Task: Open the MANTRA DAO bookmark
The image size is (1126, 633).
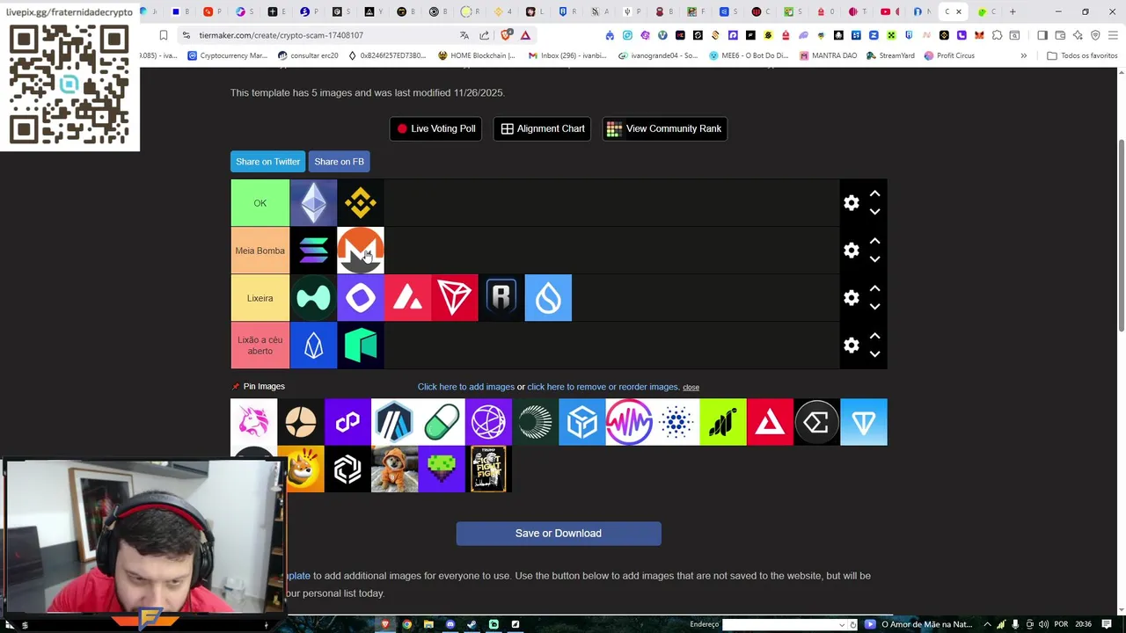Action: coord(829,55)
